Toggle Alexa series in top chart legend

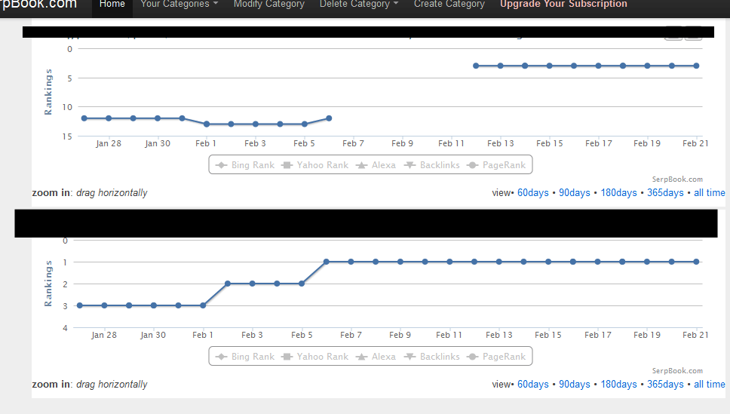click(376, 165)
